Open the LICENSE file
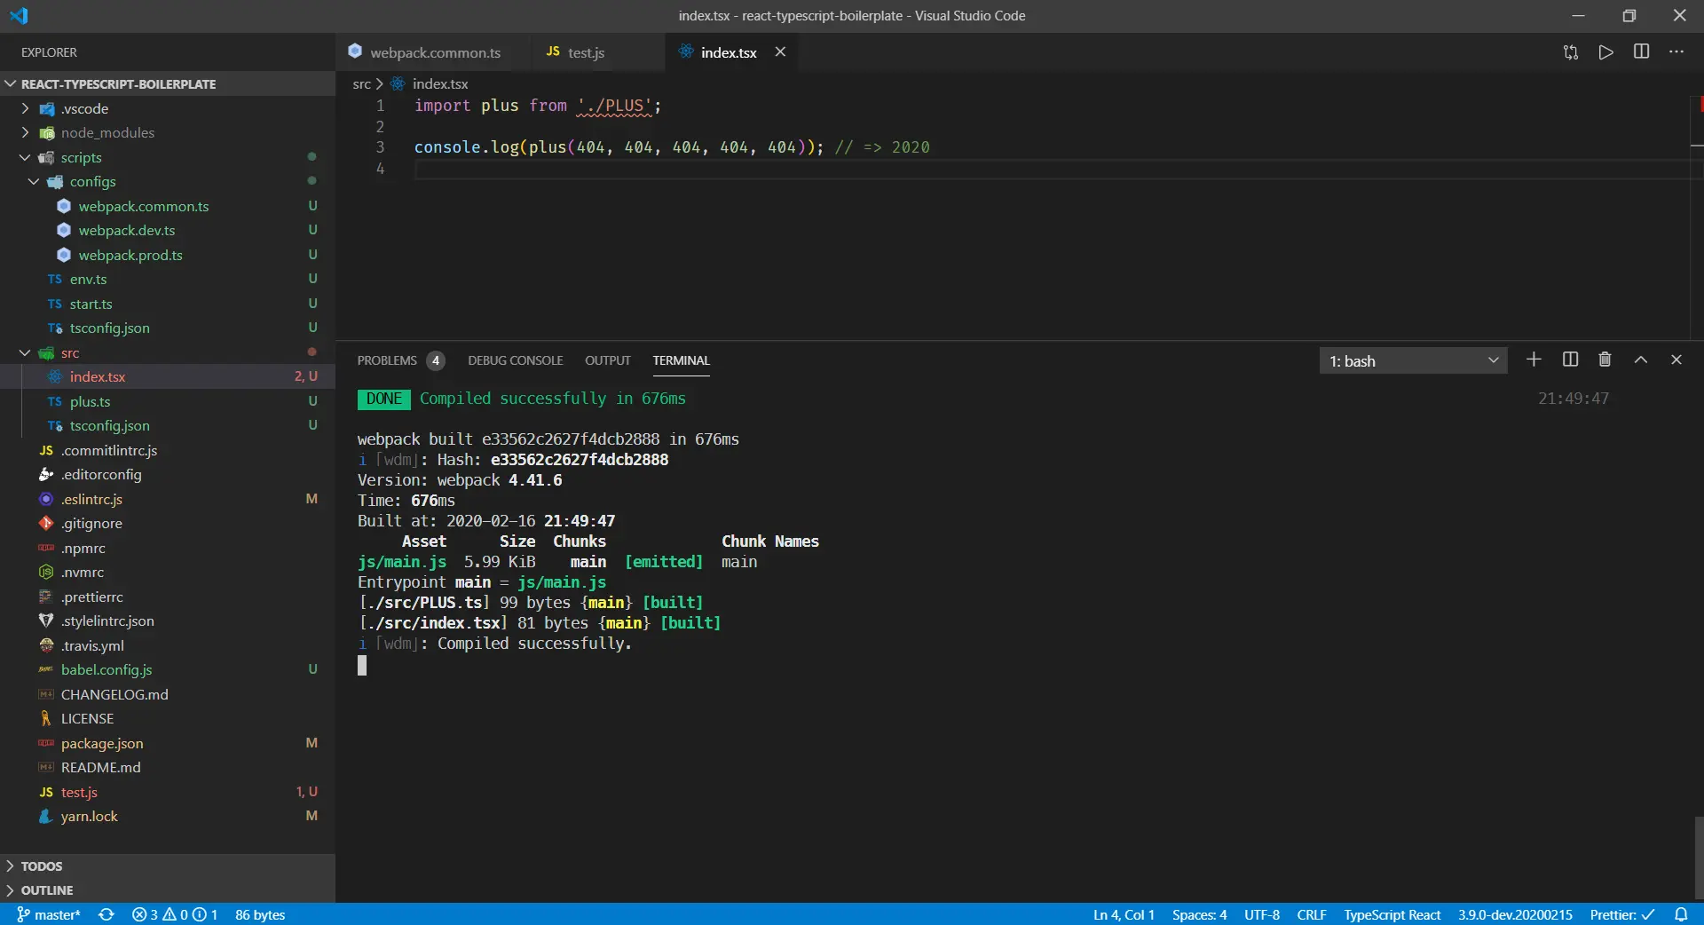 [168, 718]
